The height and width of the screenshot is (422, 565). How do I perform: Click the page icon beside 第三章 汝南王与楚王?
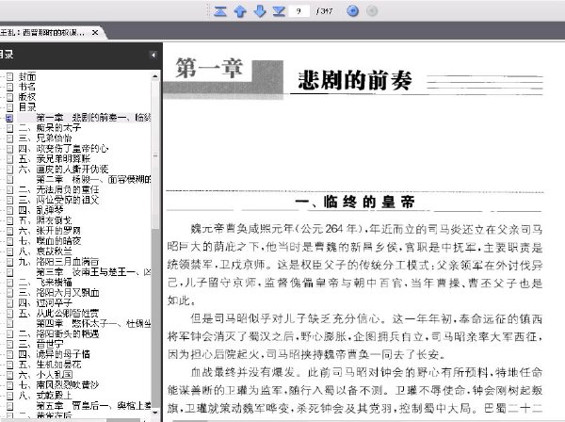click(x=9, y=272)
